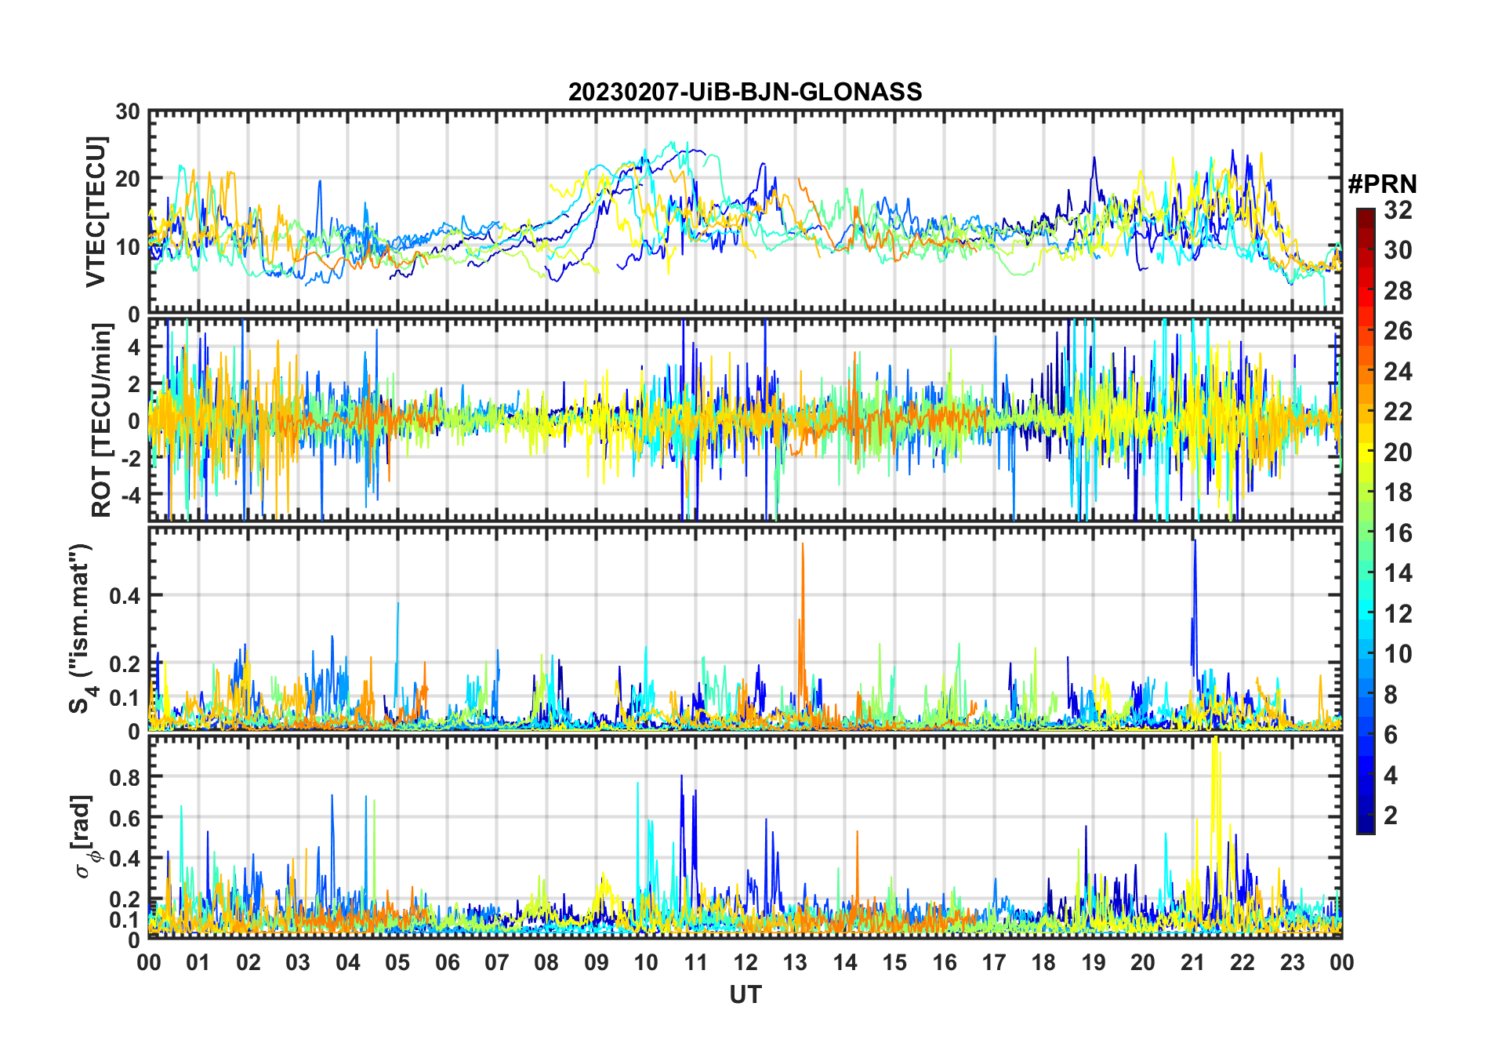Click the plot title 20230207-UiB-BJN-GLONASS
1491x1043 pixels.
tap(745, 92)
